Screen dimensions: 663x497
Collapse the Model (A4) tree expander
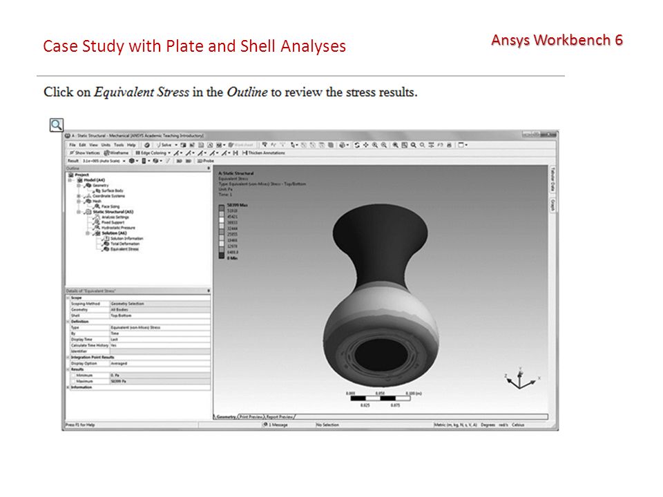[x=70, y=180]
